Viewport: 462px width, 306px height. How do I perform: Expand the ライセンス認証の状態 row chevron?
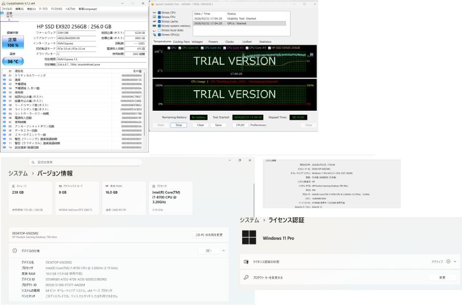pyautogui.click(x=455, y=261)
